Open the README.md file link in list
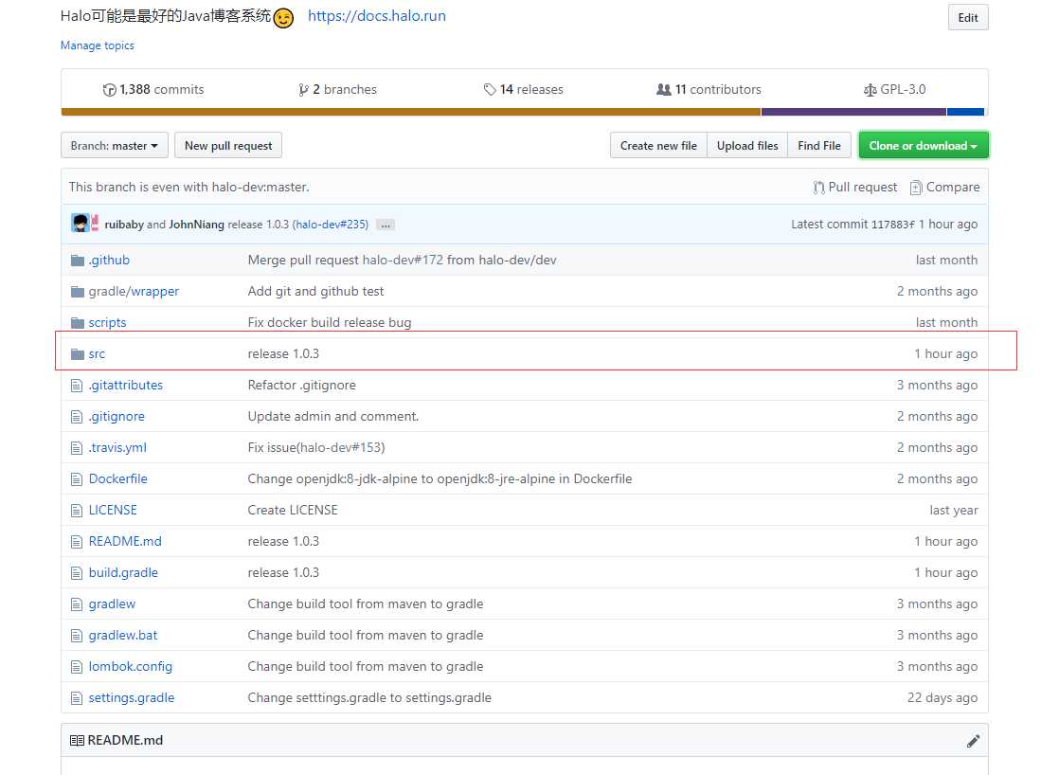This screenshot has width=1059, height=775. pos(125,541)
